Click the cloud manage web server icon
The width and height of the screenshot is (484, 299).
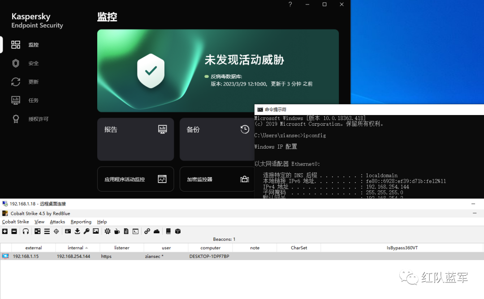point(156,231)
